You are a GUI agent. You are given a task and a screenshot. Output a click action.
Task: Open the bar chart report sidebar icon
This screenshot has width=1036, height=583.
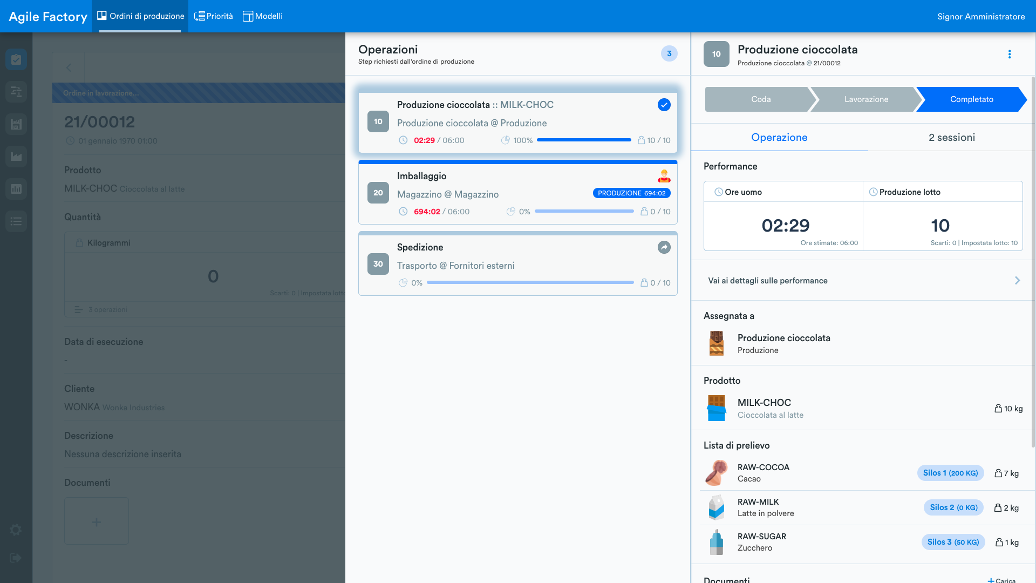click(16, 189)
